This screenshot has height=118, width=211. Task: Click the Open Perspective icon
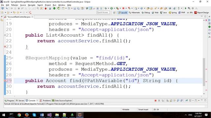tap(114, 12)
